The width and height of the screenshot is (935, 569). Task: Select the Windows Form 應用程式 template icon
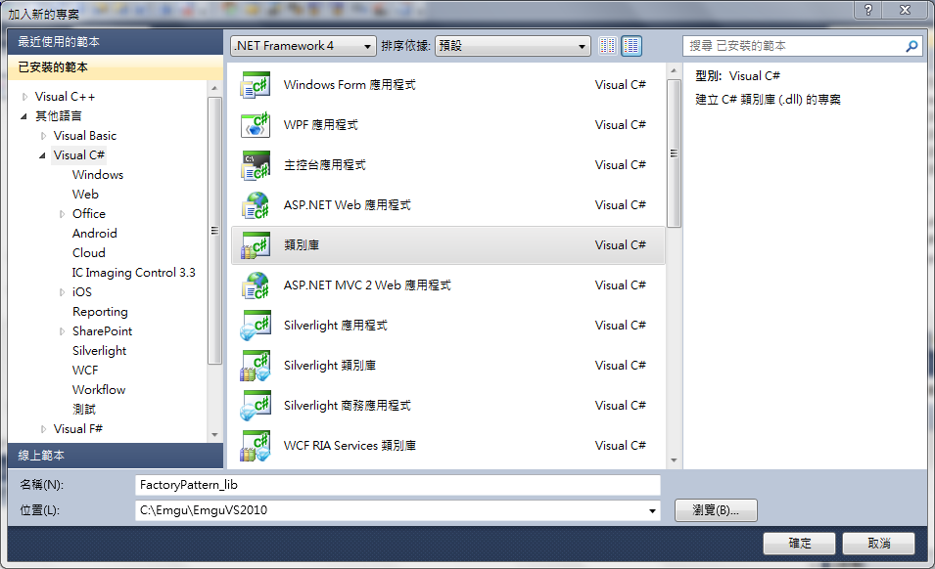[256, 85]
